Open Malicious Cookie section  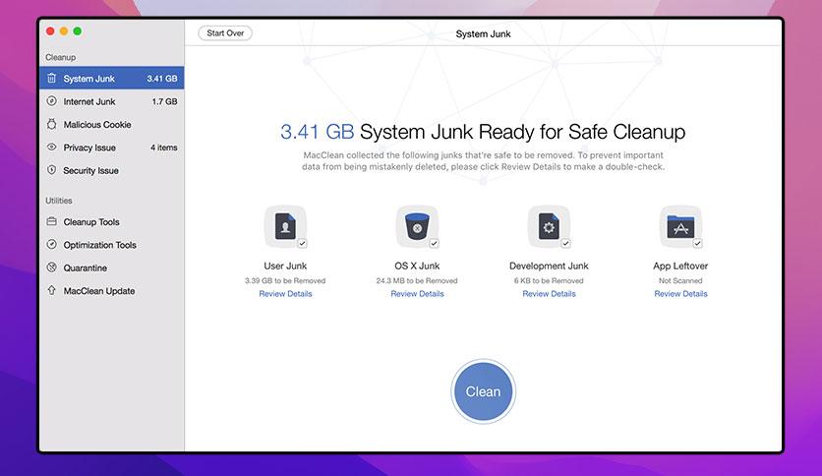tap(112, 124)
